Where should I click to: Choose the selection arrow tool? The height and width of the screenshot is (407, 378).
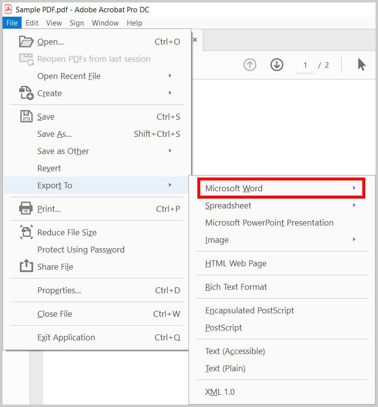[x=361, y=65]
